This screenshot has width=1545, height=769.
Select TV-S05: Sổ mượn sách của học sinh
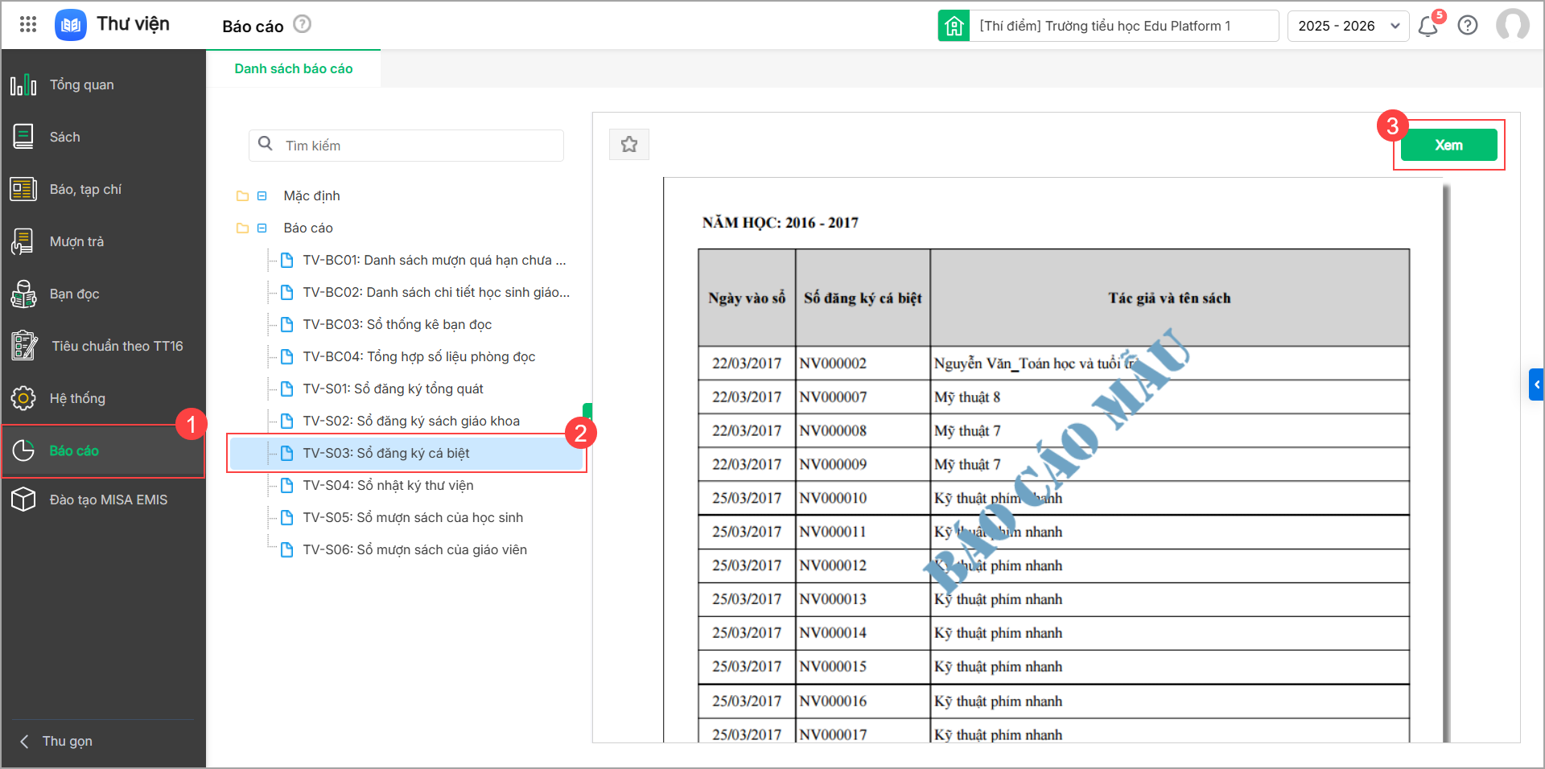(x=413, y=517)
